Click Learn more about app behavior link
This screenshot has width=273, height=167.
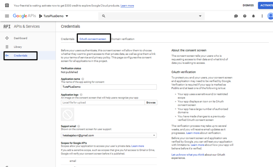(198, 145)
